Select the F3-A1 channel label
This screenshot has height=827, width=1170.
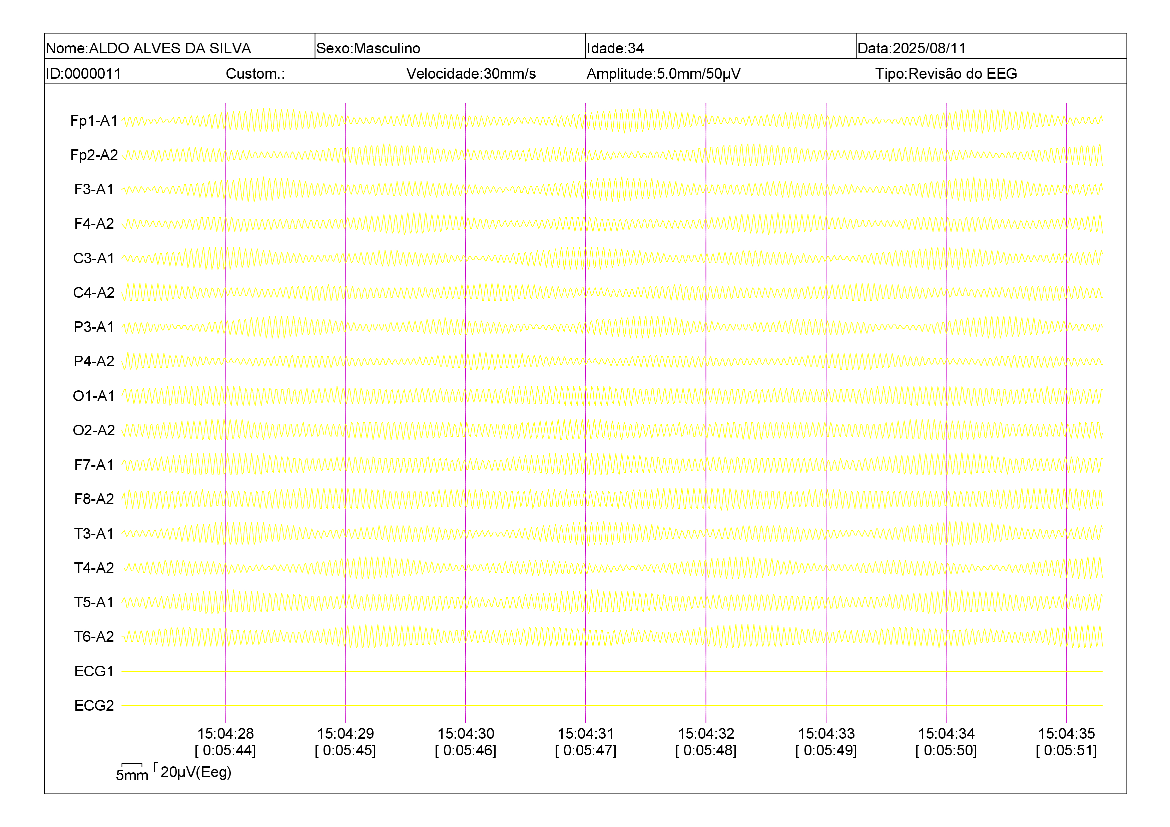pyautogui.click(x=94, y=189)
